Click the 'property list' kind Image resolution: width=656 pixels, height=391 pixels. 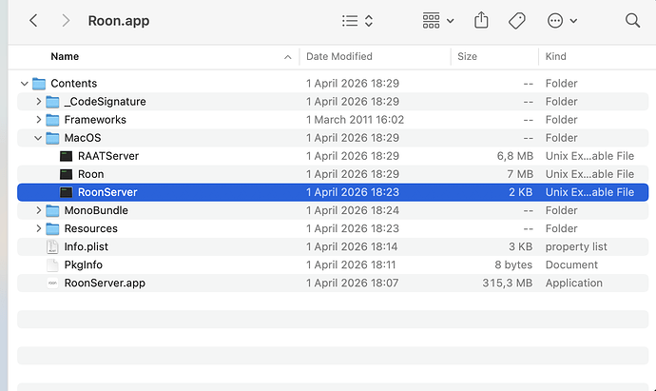(576, 246)
